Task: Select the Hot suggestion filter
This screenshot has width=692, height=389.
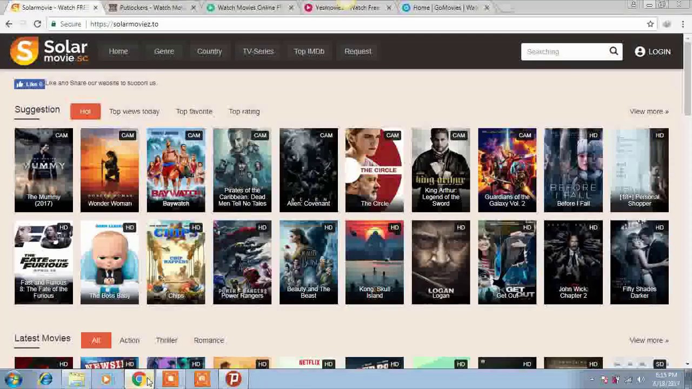Action: (x=85, y=111)
